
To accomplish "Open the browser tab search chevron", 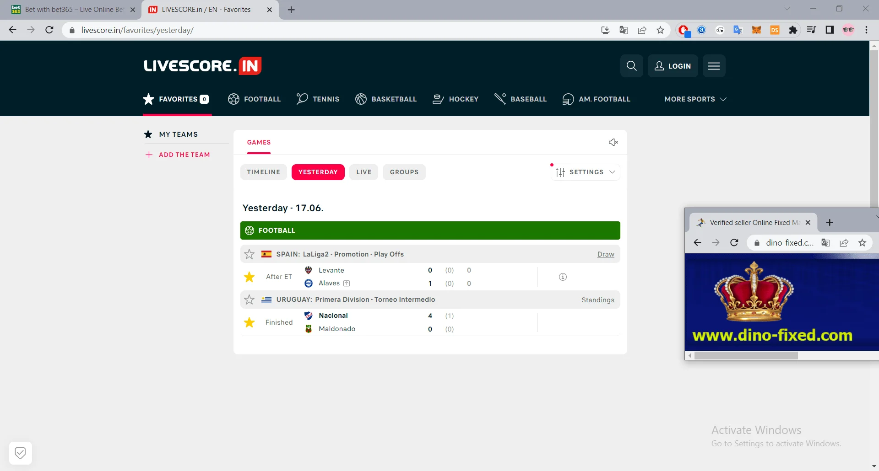I will [x=788, y=8].
